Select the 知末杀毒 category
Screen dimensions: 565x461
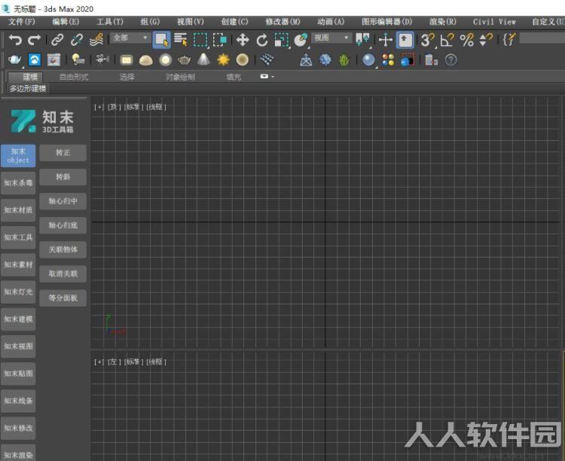pos(18,183)
